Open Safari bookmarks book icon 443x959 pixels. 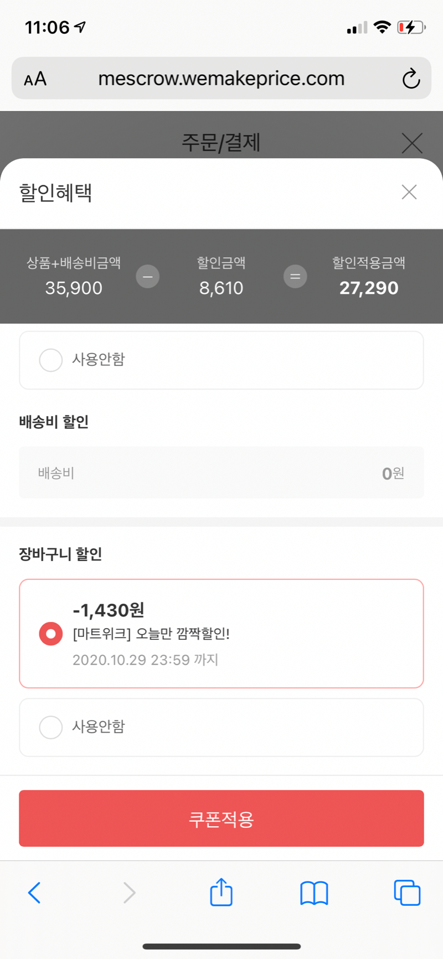(314, 893)
